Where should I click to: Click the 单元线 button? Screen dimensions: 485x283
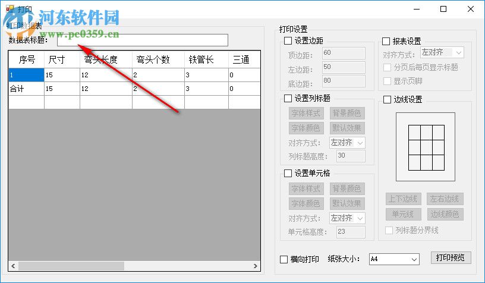(x=404, y=214)
